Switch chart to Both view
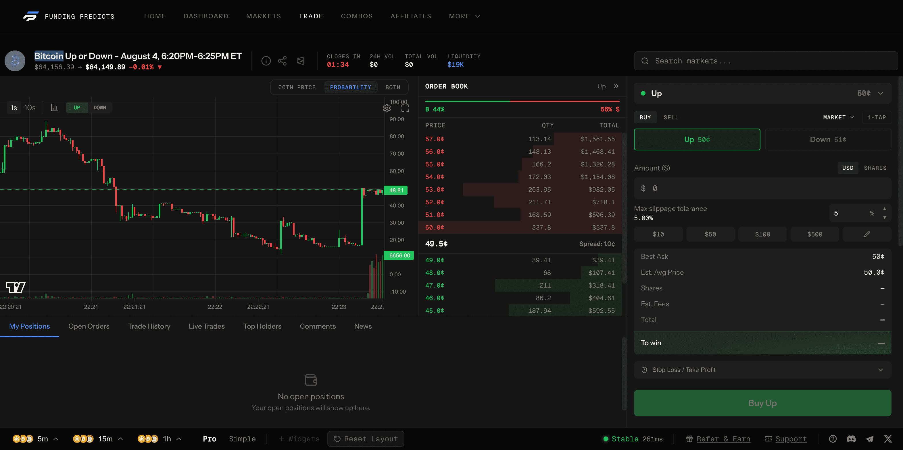903x450 pixels. [393, 87]
